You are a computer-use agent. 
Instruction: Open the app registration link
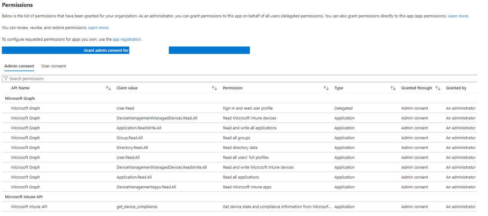(127, 39)
